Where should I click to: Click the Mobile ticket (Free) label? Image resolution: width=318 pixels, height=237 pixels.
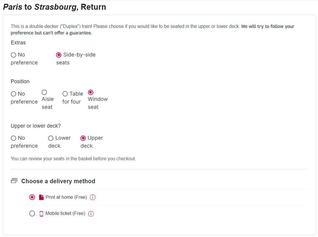point(65,213)
